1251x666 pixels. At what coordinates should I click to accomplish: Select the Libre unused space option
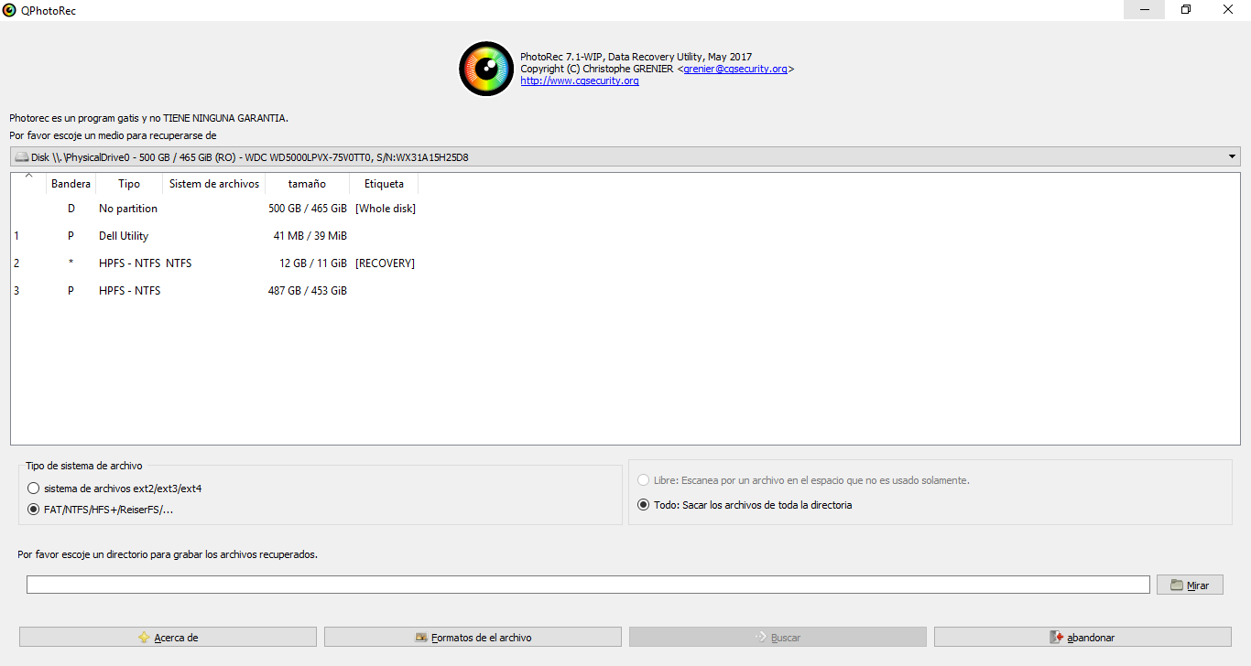pyautogui.click(x=803, y=480)
